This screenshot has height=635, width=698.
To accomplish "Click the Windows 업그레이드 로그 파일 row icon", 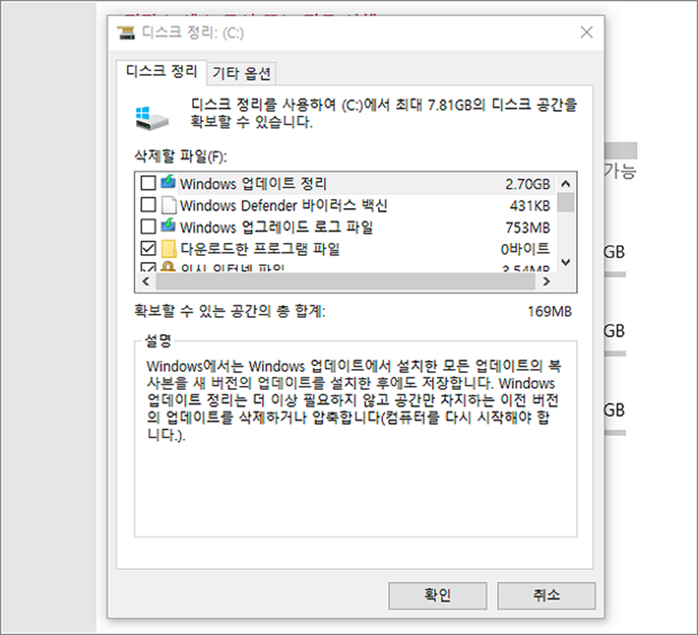I will click(x=169, y=226).
